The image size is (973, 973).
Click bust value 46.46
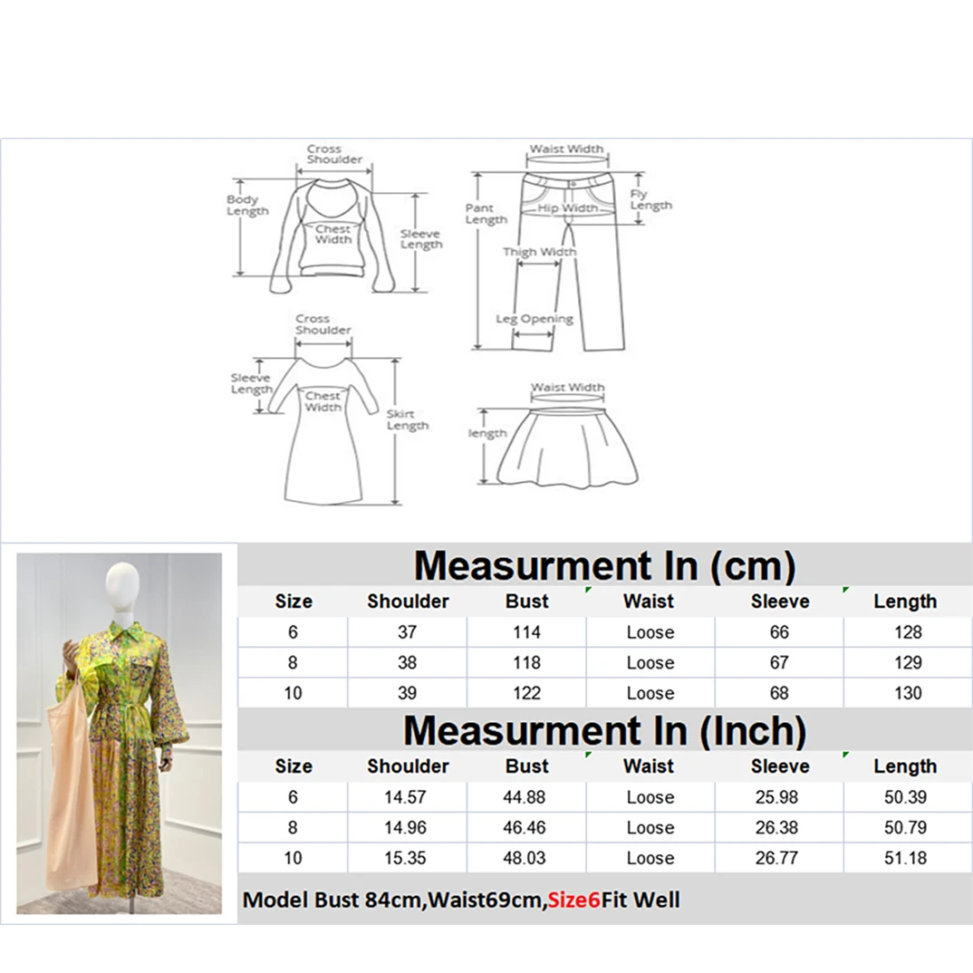pos(525,828)
